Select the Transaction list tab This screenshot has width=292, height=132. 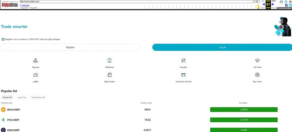pos(38,97)
